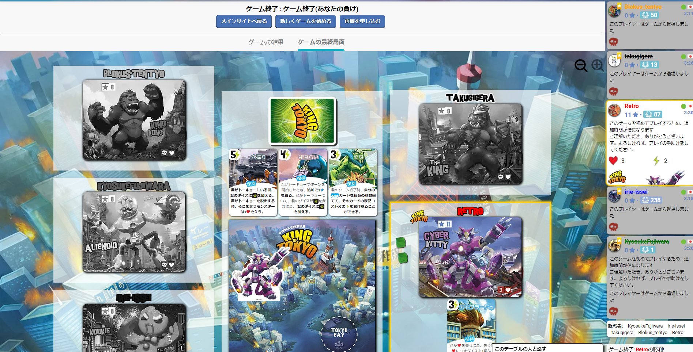Click takugigera's avatar image
The image size is (693, 352).
click(614, 61)
